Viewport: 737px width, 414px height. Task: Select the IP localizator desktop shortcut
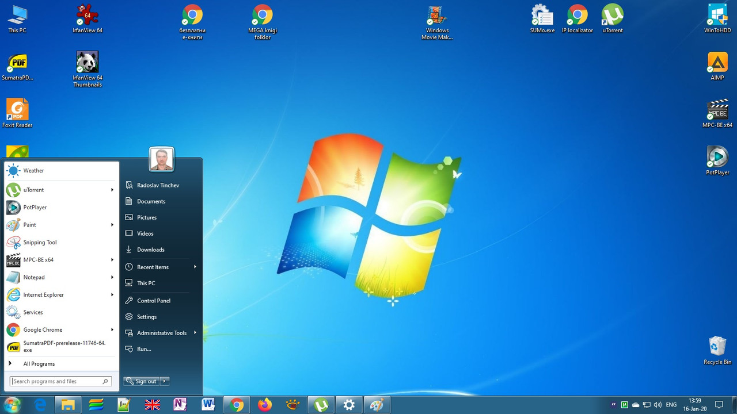(x=578, y=18)
